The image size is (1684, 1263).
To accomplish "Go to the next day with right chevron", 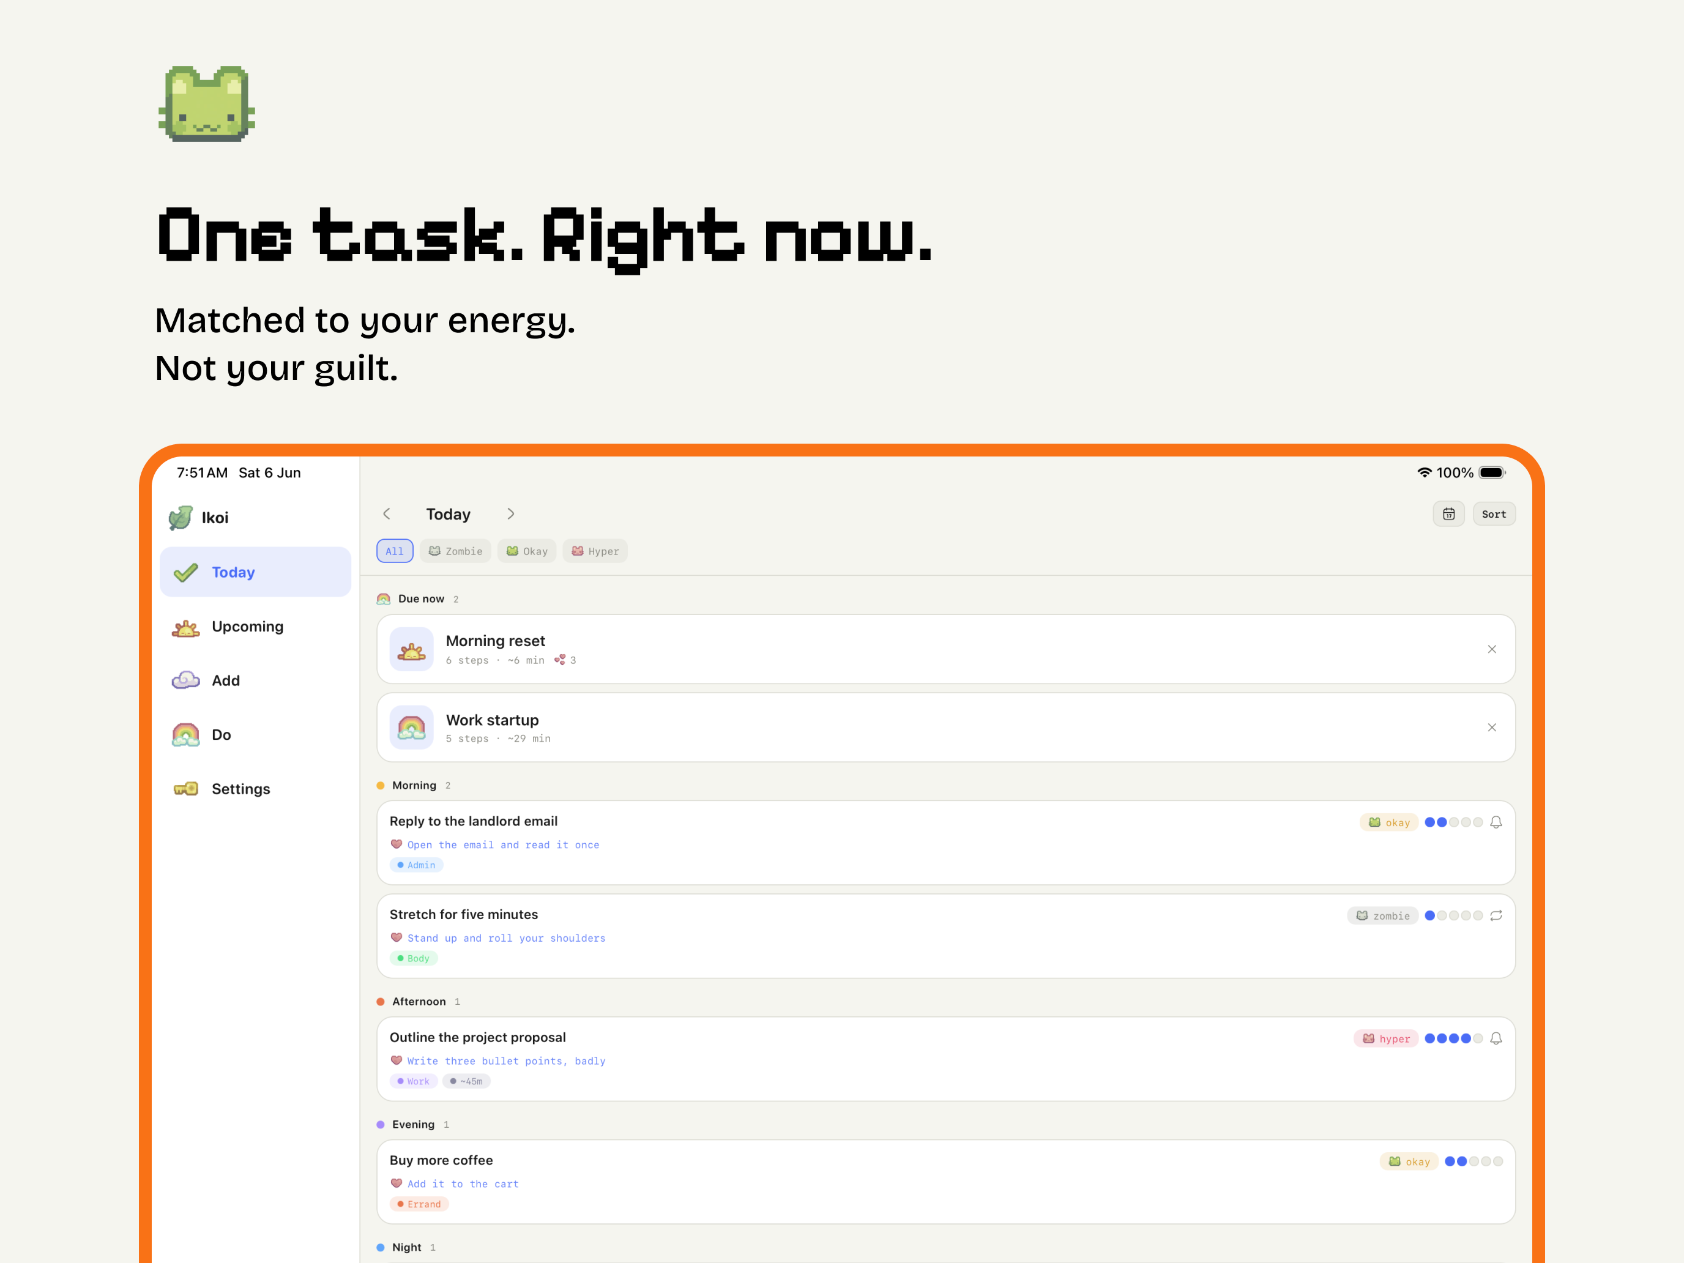I will (511, 514).
